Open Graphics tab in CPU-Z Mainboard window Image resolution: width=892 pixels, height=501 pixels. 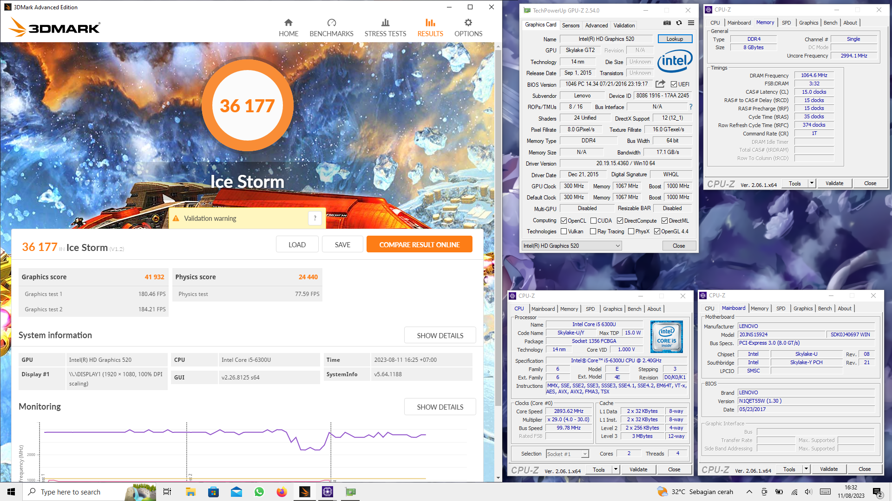click(x=803, y=308)
